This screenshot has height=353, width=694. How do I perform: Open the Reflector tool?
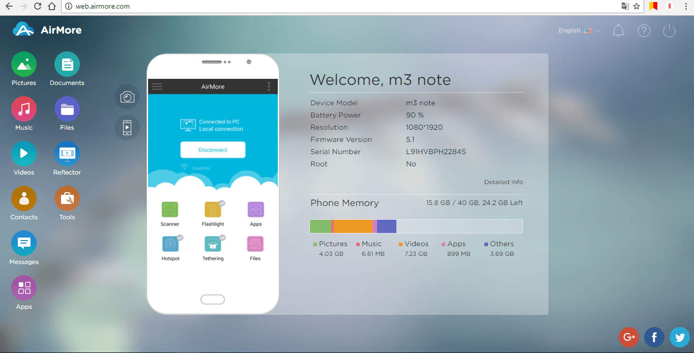point(67,154)
